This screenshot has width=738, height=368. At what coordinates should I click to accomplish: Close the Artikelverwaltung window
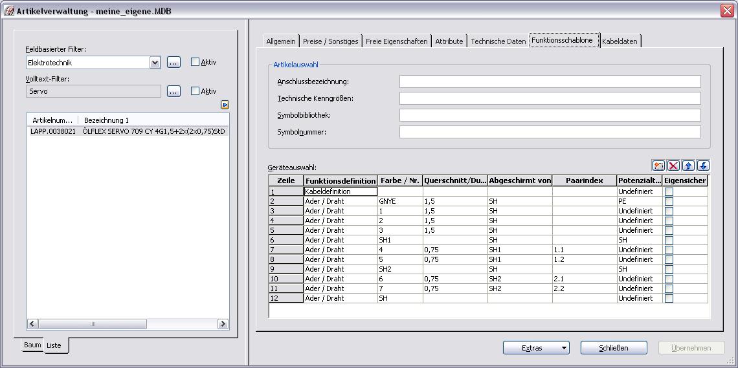pyautogui.click(x=727, y=11)
